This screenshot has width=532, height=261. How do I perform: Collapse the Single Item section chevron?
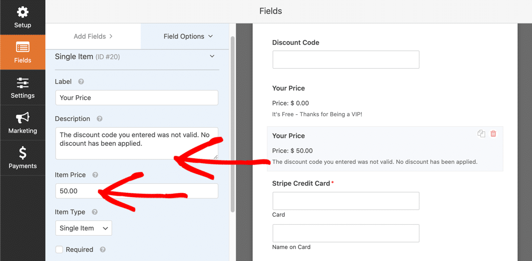212,56
